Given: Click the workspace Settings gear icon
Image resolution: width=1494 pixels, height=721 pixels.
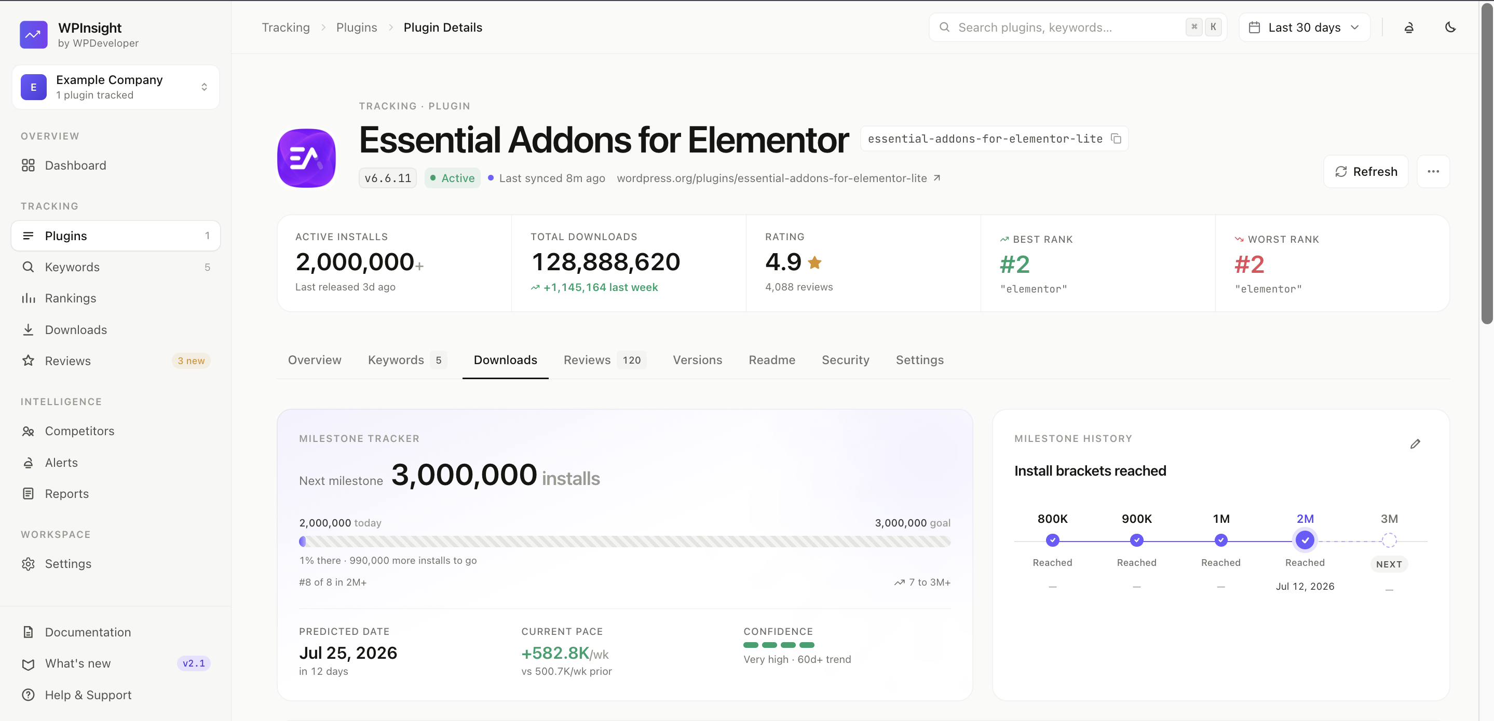Looking at the screenshot, I should [28, 563].
